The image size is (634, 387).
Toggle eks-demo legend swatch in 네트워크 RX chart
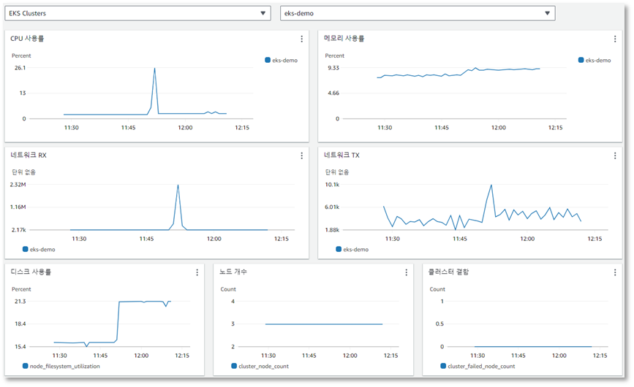tap(26, 250)
